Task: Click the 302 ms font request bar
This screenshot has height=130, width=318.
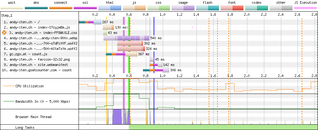Action: [130, 43]
